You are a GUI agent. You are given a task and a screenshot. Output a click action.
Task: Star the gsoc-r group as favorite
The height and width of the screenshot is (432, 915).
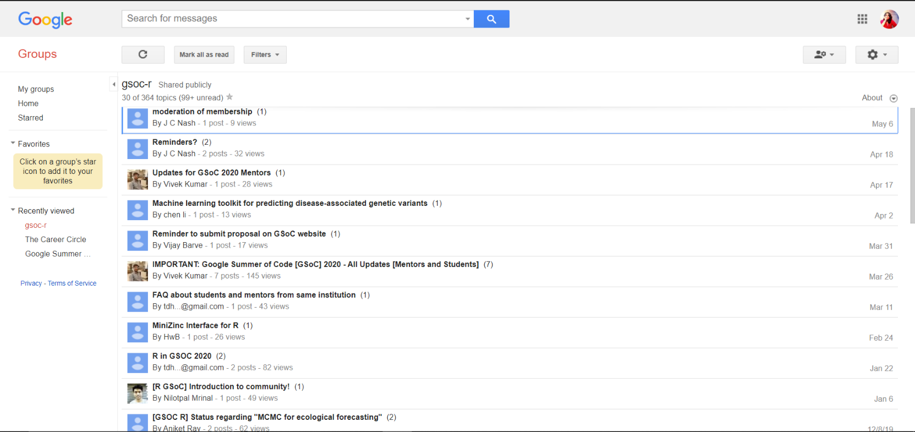coord(230,97)
